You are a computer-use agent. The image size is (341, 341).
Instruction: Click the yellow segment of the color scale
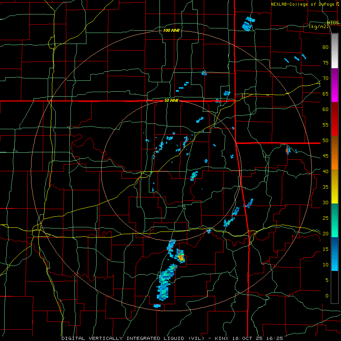coord(335,186)
